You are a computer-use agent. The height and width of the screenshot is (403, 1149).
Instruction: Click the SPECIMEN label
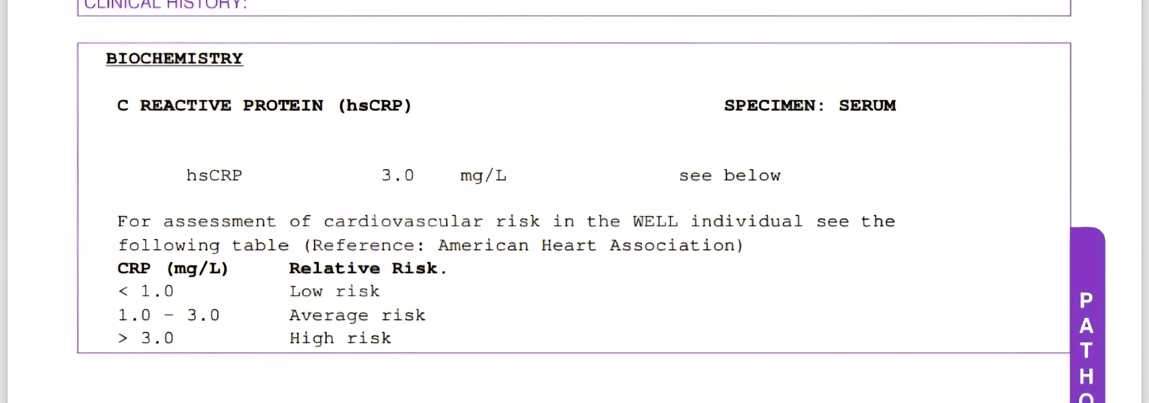pos(773,105)
